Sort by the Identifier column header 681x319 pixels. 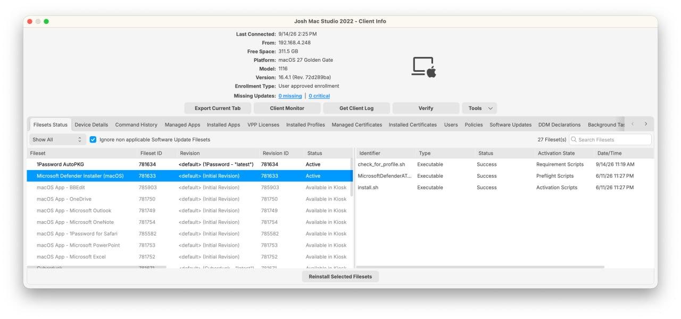[386, 153]
